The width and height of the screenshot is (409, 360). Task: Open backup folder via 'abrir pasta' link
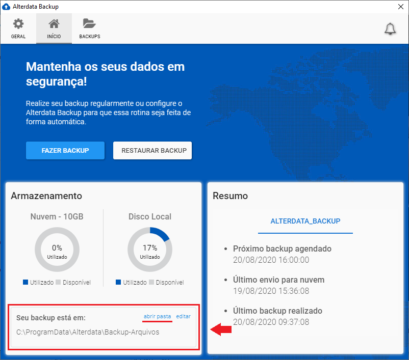[157, 316]
